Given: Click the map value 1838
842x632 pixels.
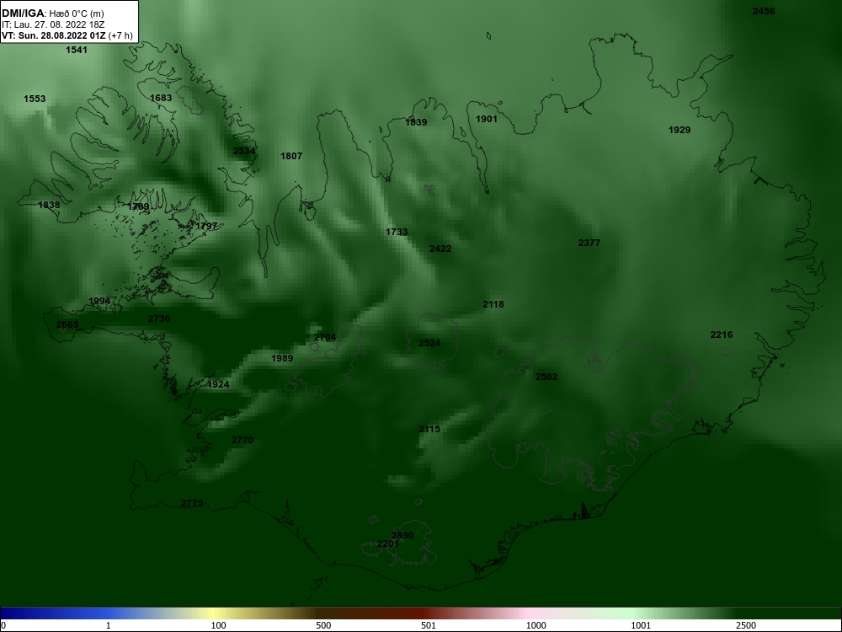Looking at the screenshot, I should pyautogui.click(x=49, y=205).
